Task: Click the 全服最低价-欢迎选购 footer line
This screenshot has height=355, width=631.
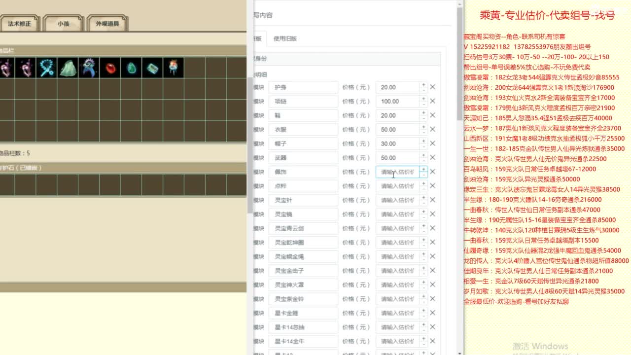Action: pyautogui.click(x=516, y=301)
